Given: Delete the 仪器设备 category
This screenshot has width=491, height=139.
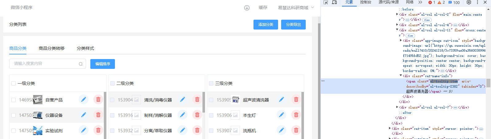Looking at the screenshot, I should pyautogui.click(x=98, y=115).
